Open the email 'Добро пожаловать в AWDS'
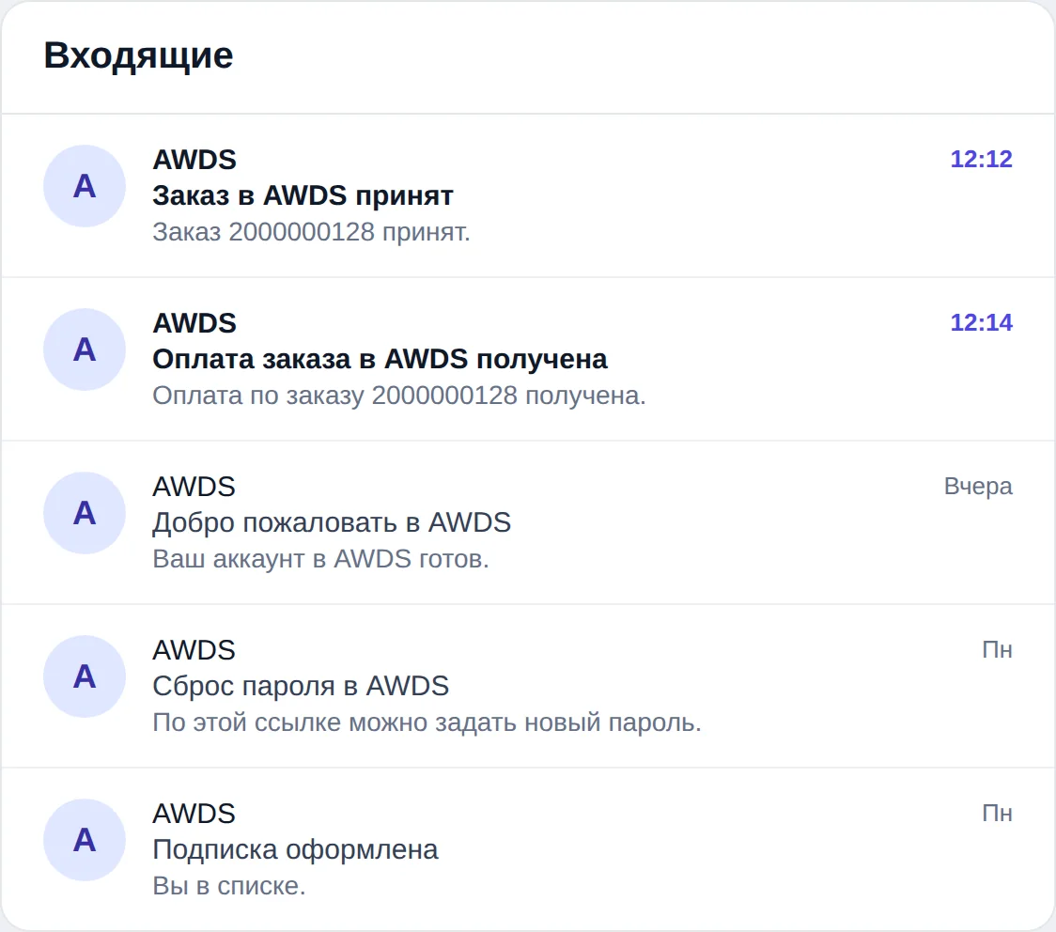The image size is (1056, 932). [528, 522]
